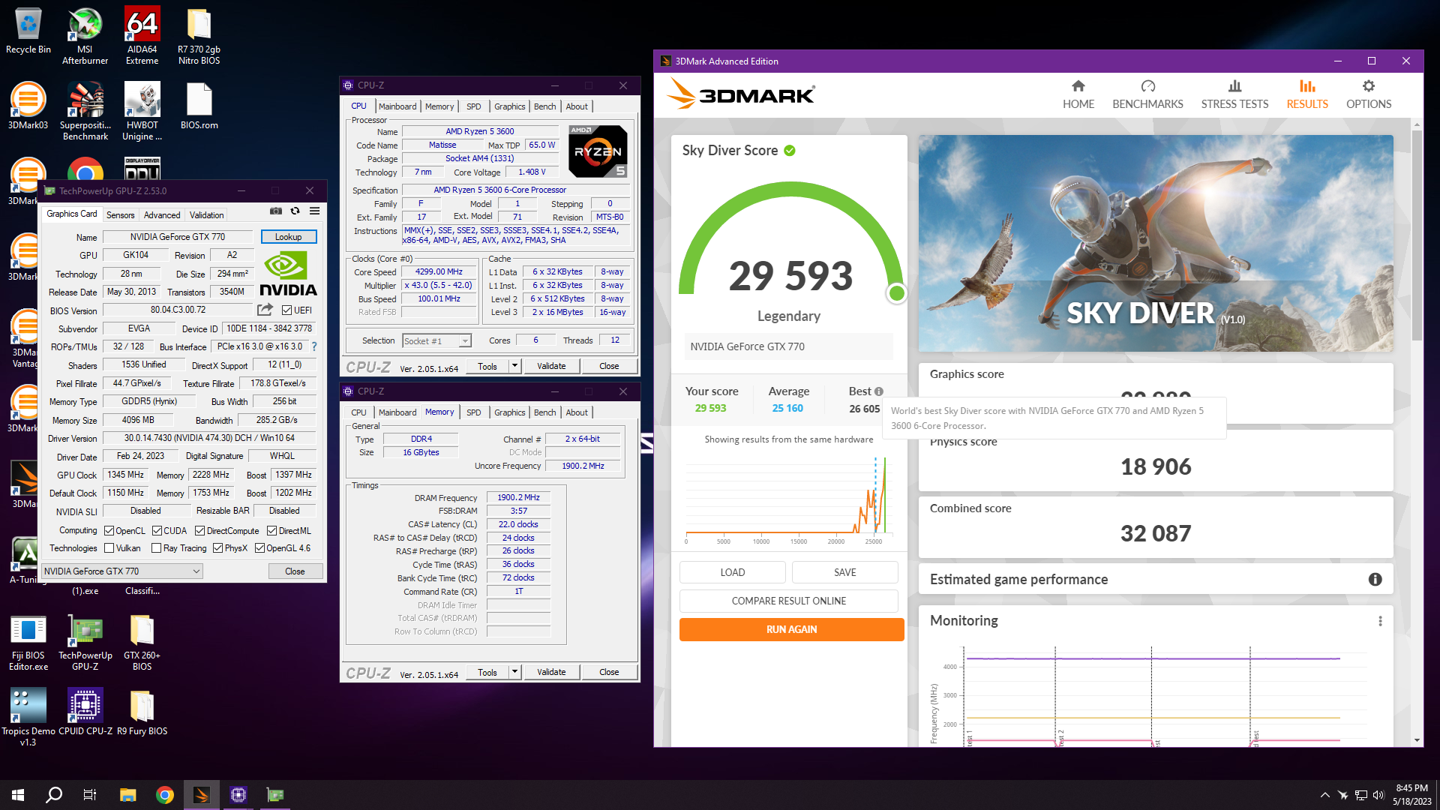Expand Tools dropdown arrow in upper CPU-Z
Screen dimensions: 1440x810
pyautogui.click(x=515, y=366)
